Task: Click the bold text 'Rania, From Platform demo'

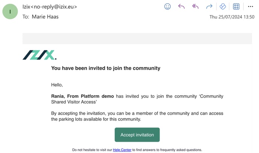Action: pyautogui.click(x=82, y=96)
